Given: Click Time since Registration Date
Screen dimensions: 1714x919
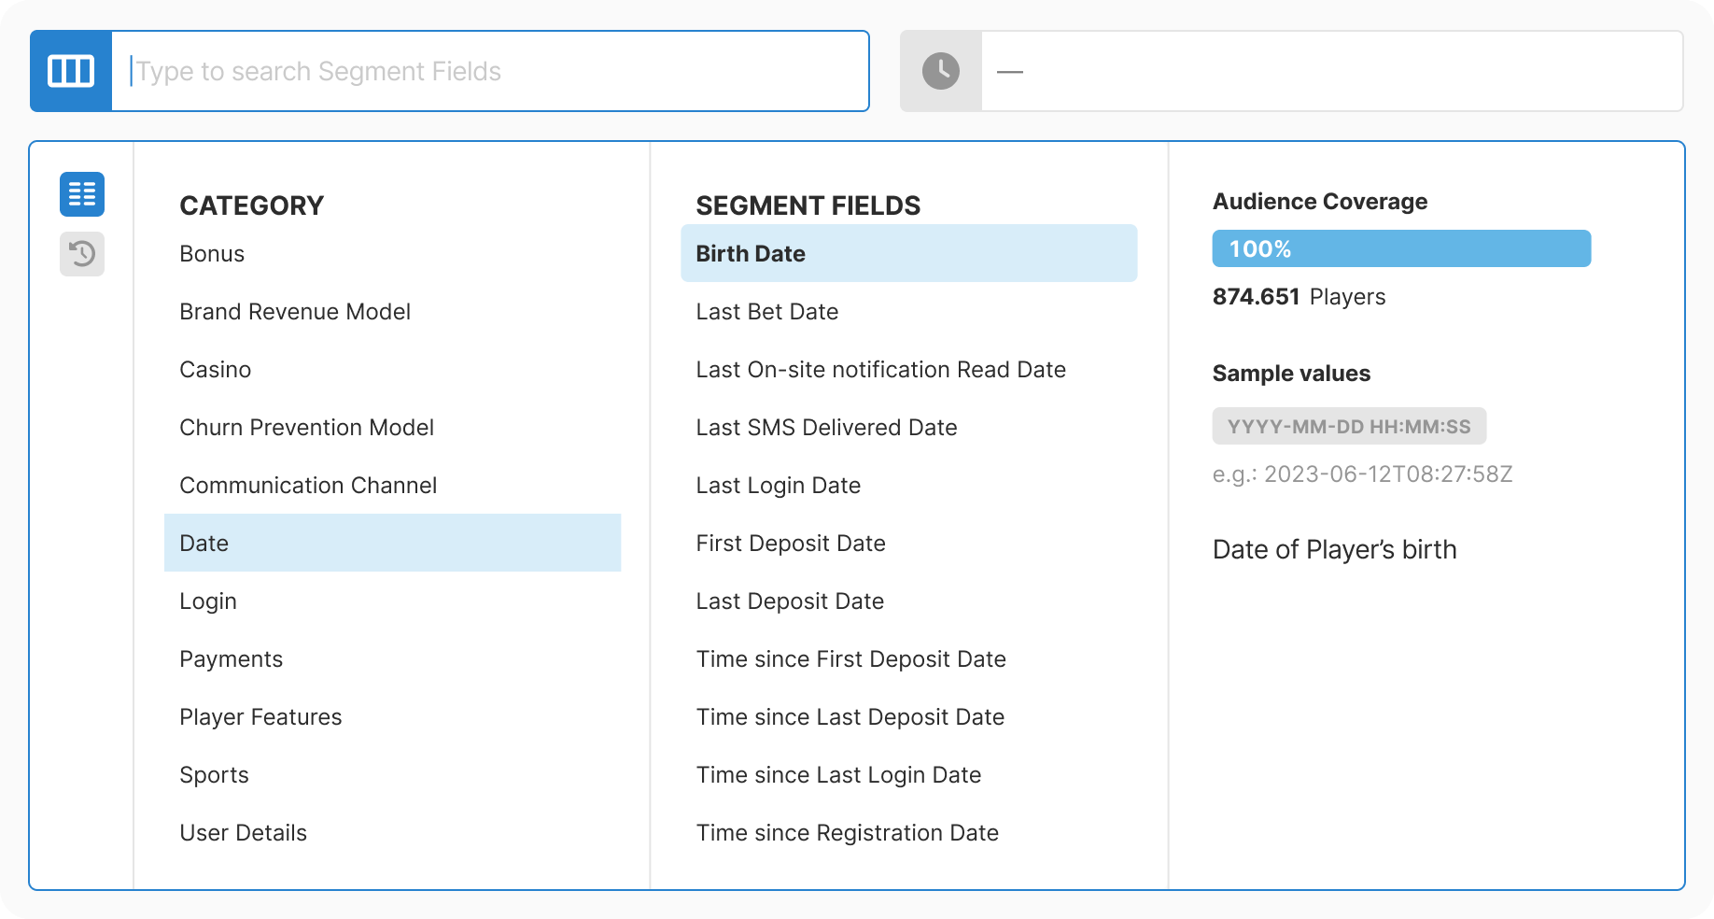Looking at the screenshot, I should pos(848,832).
